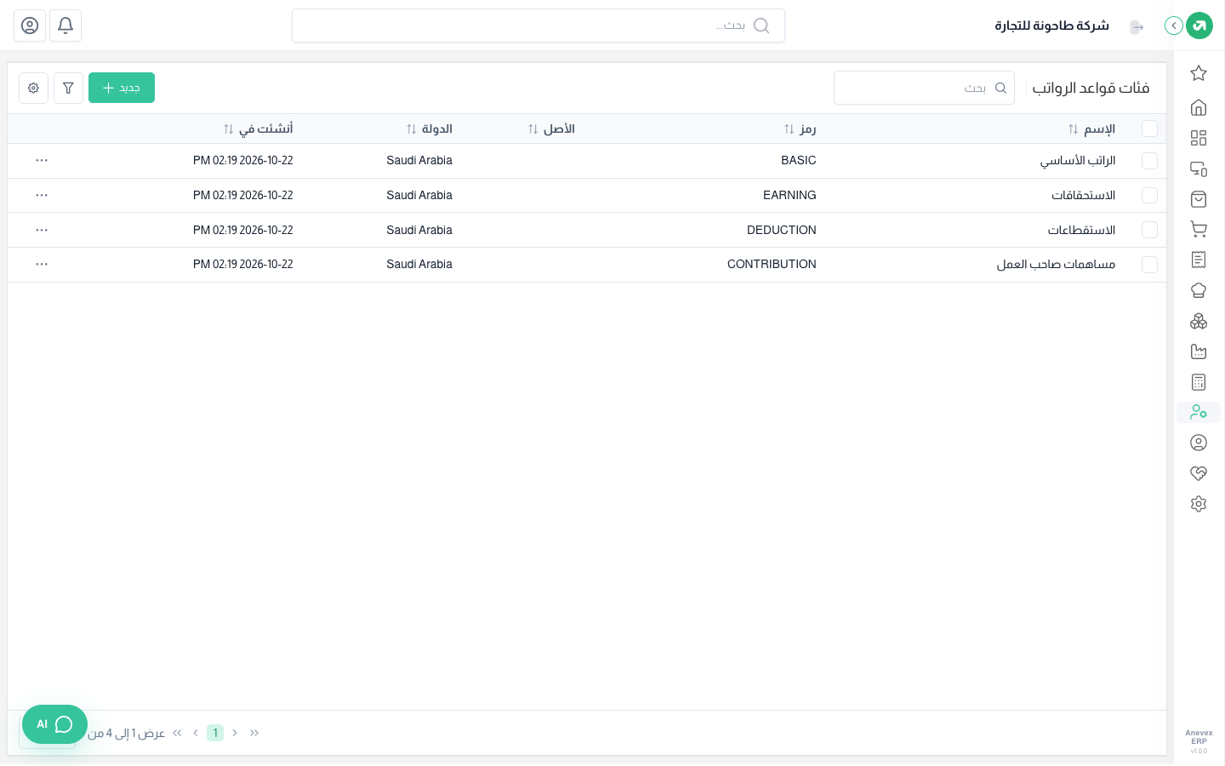Screen dimensions: 1225x766
Task: Open notifications bell
Action: point(66,26)
